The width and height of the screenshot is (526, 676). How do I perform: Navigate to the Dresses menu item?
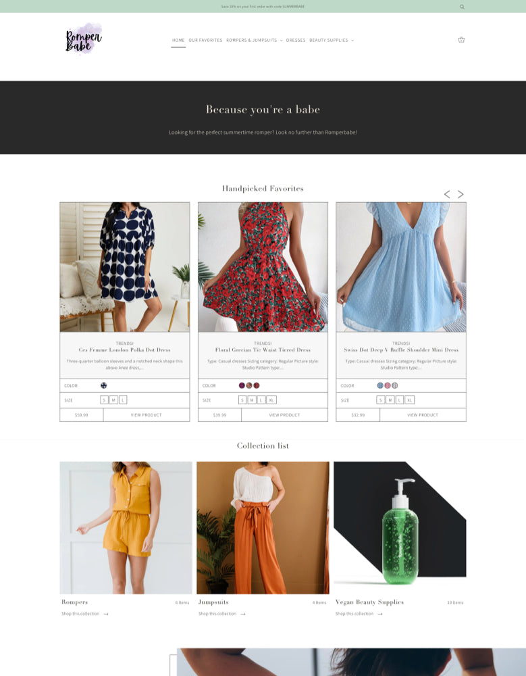[296, 41]
